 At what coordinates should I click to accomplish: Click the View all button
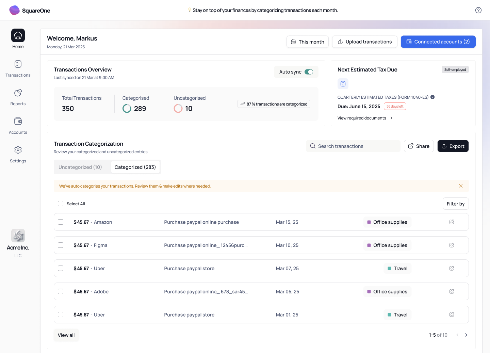(66, 335)
